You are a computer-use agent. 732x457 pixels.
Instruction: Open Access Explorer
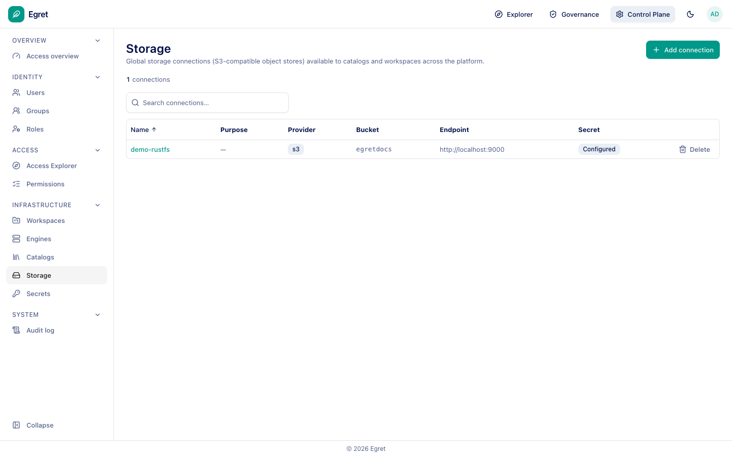coord(56,166)
